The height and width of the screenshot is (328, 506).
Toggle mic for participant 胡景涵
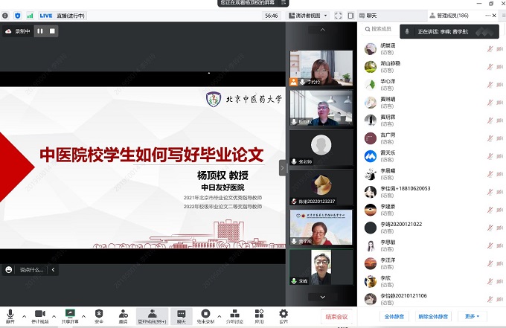(x=490, y=48)
